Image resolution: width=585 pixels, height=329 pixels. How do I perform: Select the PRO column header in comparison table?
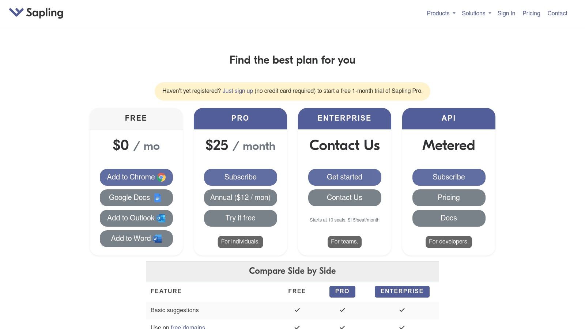click(342, 291)
